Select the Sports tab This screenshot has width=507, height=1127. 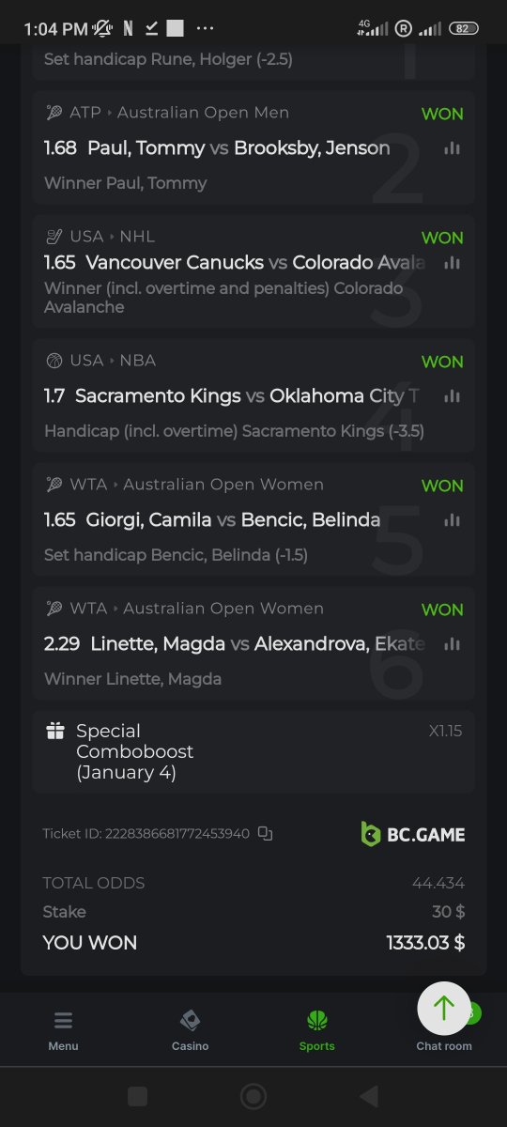(316, 1030)
